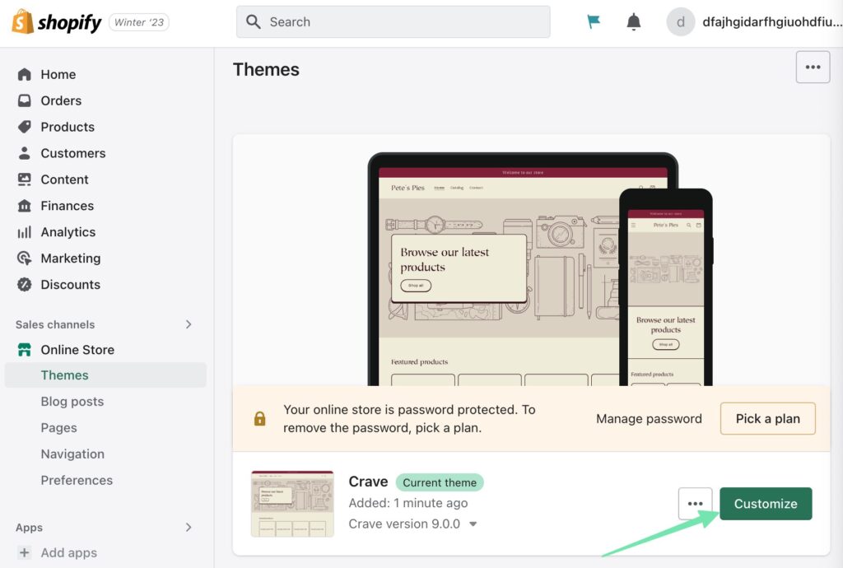Expand the Apps section
Screen dimensions: 843x568
click(x=189, y=528)
